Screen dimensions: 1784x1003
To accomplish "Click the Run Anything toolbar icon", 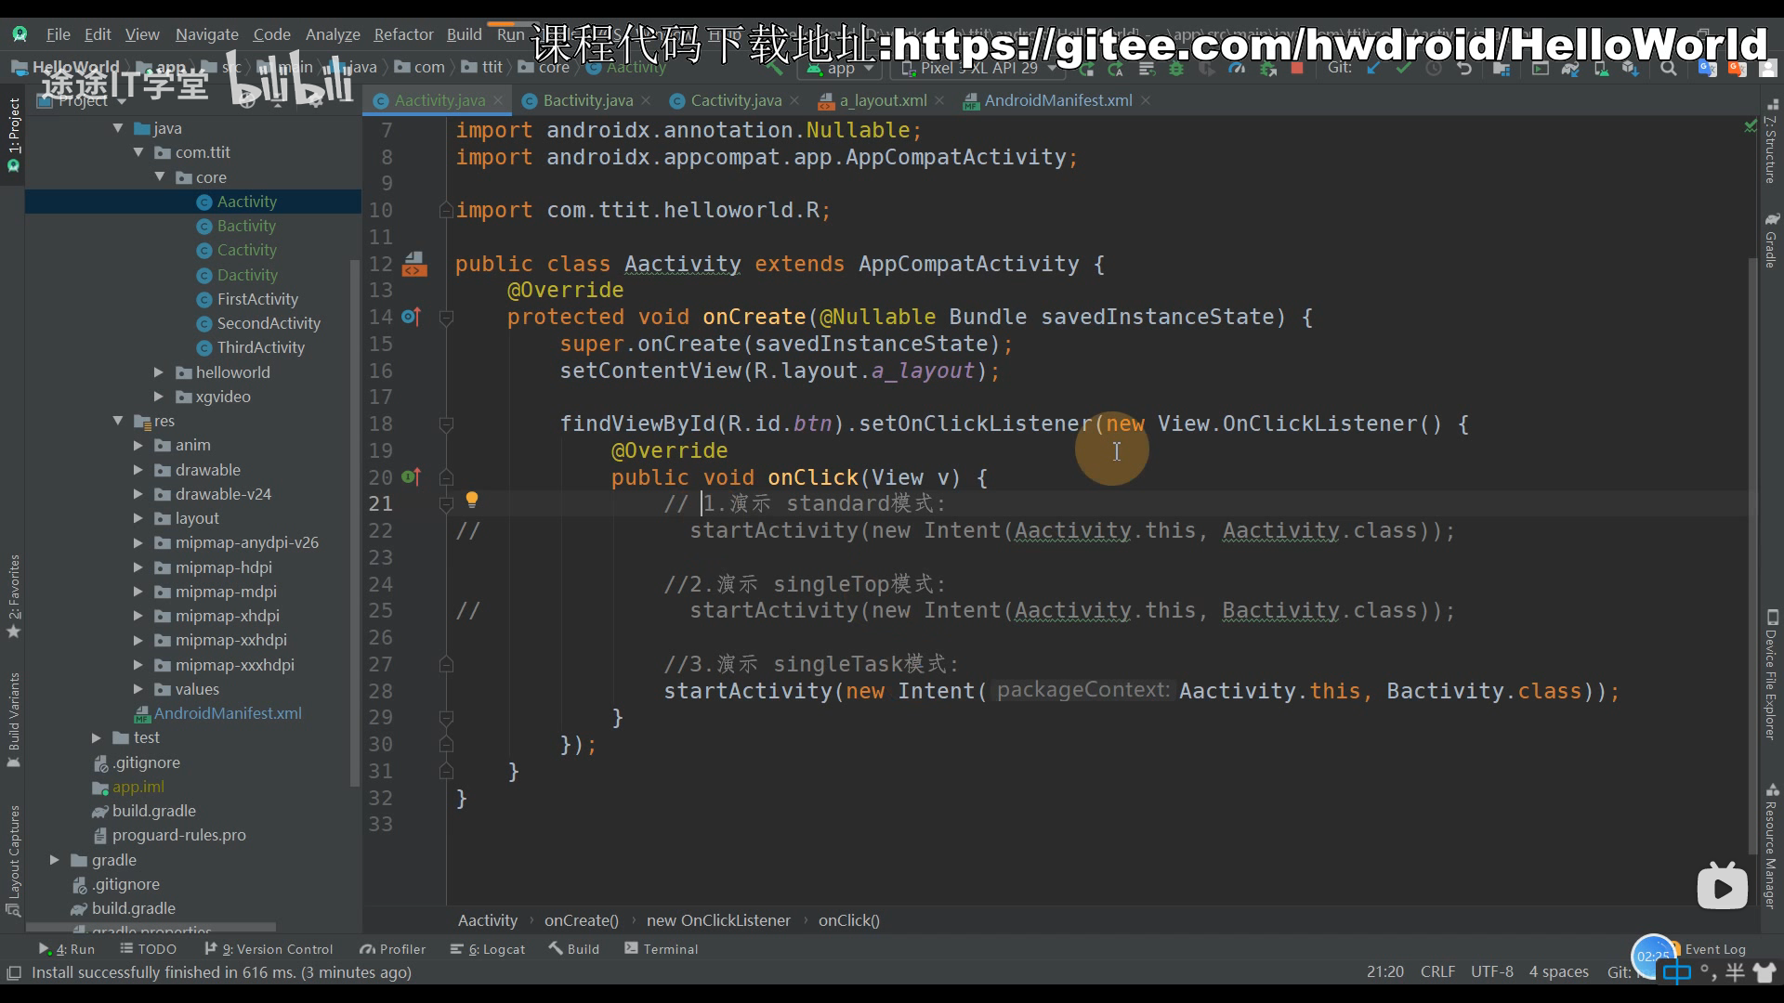I will (1541, 68).
